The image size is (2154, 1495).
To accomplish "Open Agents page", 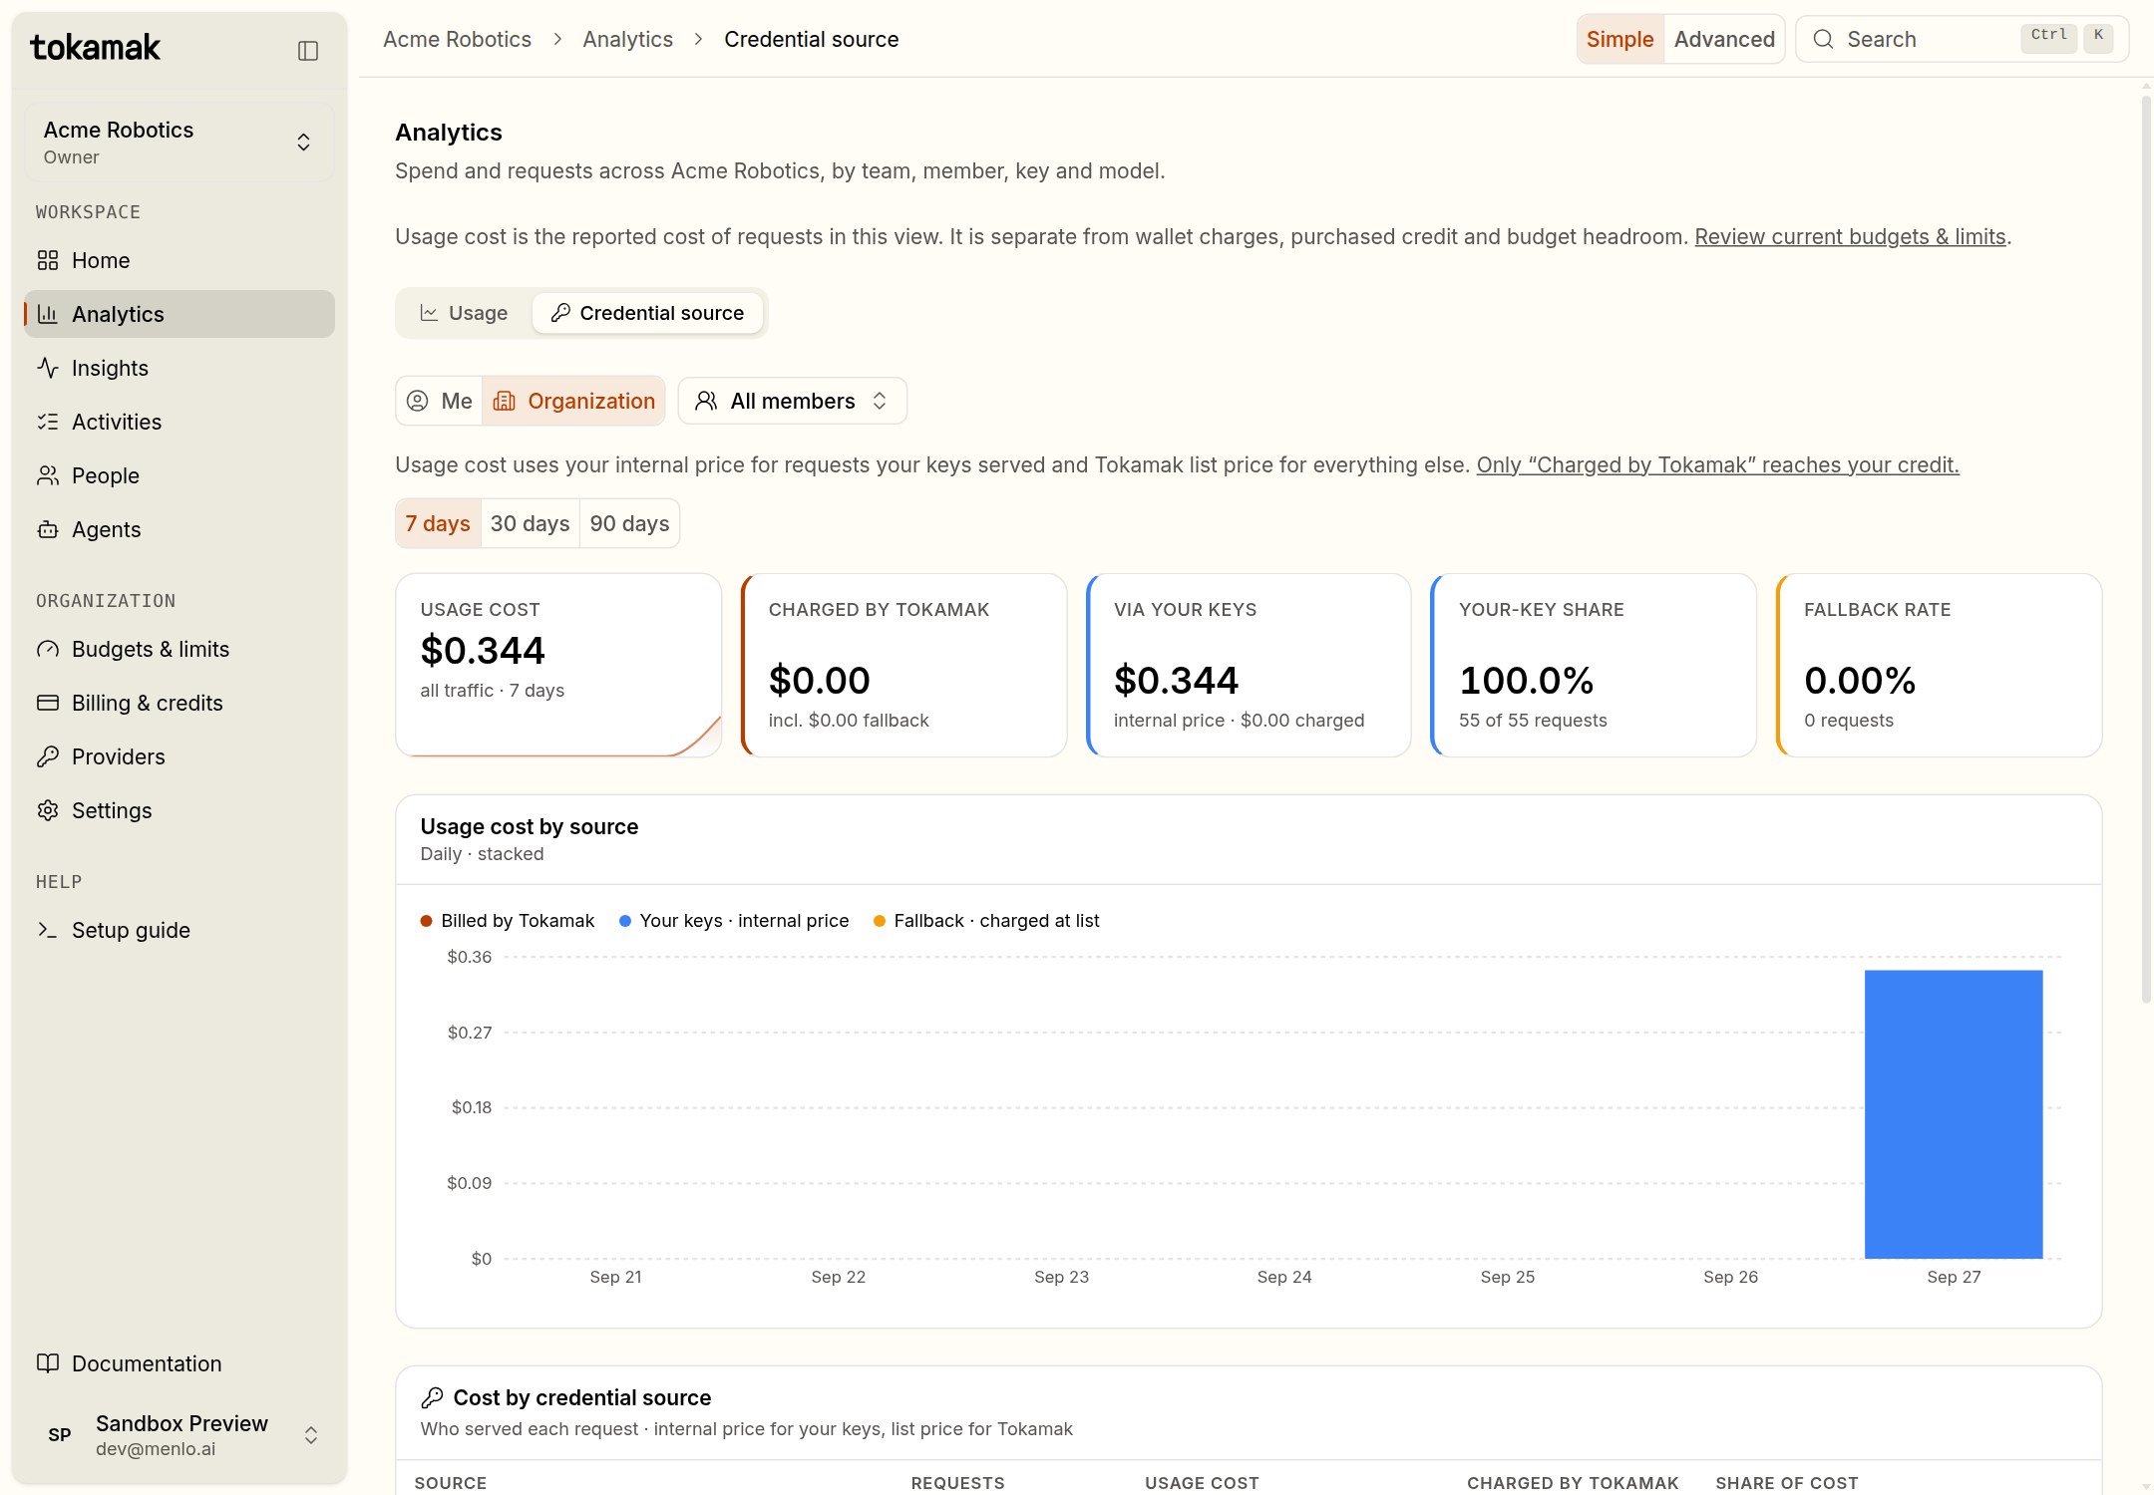I will pyautogui.click(x=179, y=529).
